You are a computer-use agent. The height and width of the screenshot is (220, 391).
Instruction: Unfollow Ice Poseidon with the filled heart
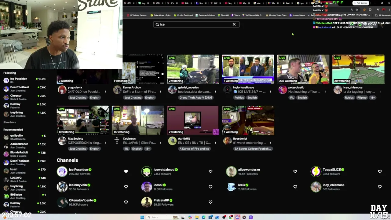[126, 171]
